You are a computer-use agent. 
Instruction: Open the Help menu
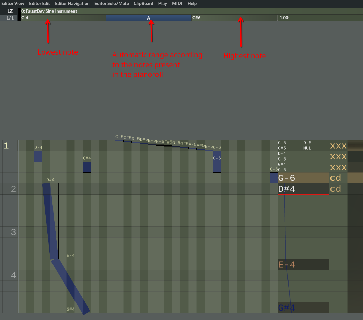[x=192, y=3]
